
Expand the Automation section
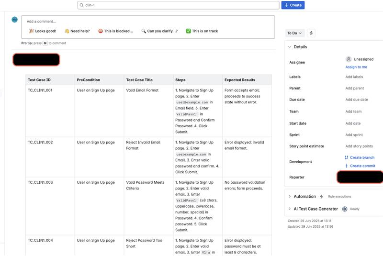290,197
